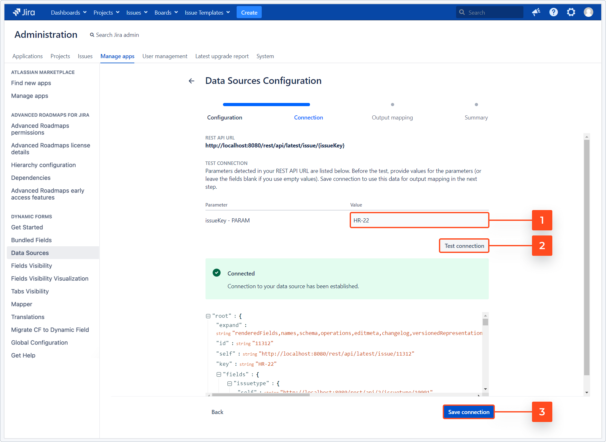Click the main panel vertical scrollbar
The height and width of the screenshot is (442, 606).
pos(587,257)
